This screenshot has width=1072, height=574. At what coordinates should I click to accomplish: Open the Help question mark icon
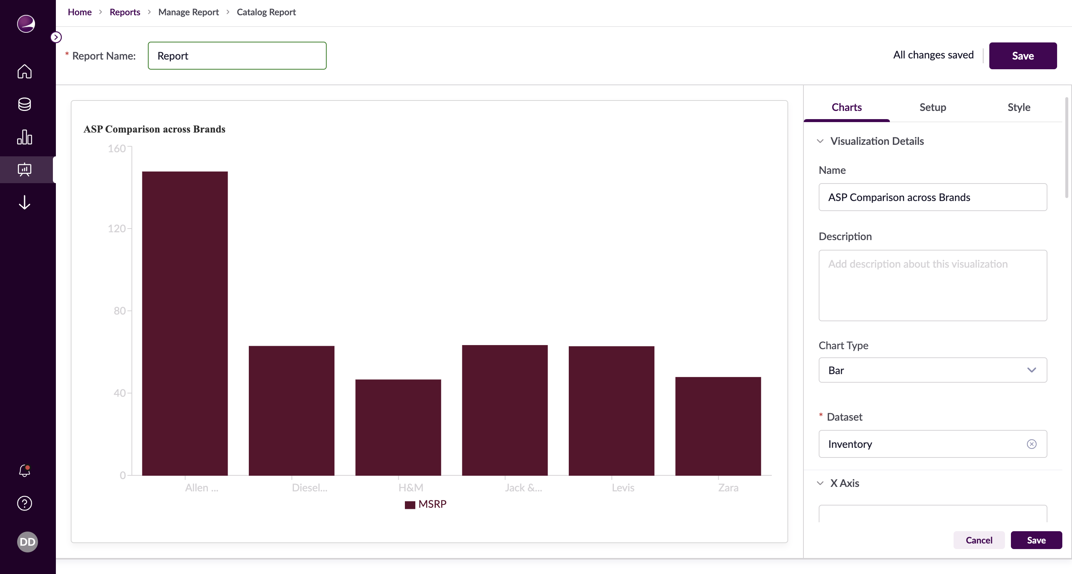(25, 503)
